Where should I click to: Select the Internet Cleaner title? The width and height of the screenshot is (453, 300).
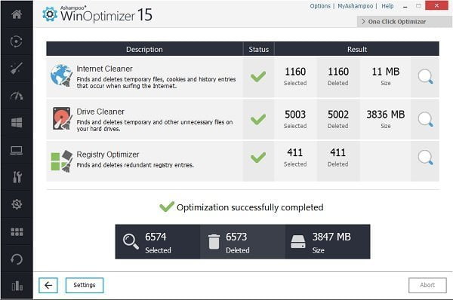point(105,69)
